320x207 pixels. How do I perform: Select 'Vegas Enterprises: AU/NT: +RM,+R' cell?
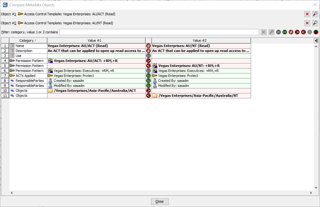click(x=201, y=66)
